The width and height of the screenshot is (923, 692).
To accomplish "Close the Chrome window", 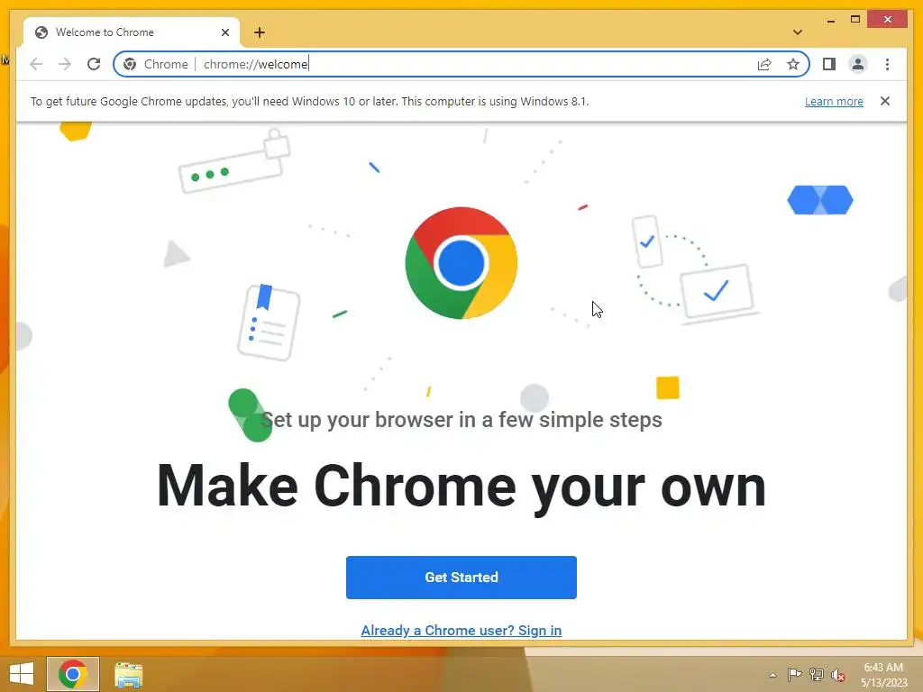I will [888, 20].
